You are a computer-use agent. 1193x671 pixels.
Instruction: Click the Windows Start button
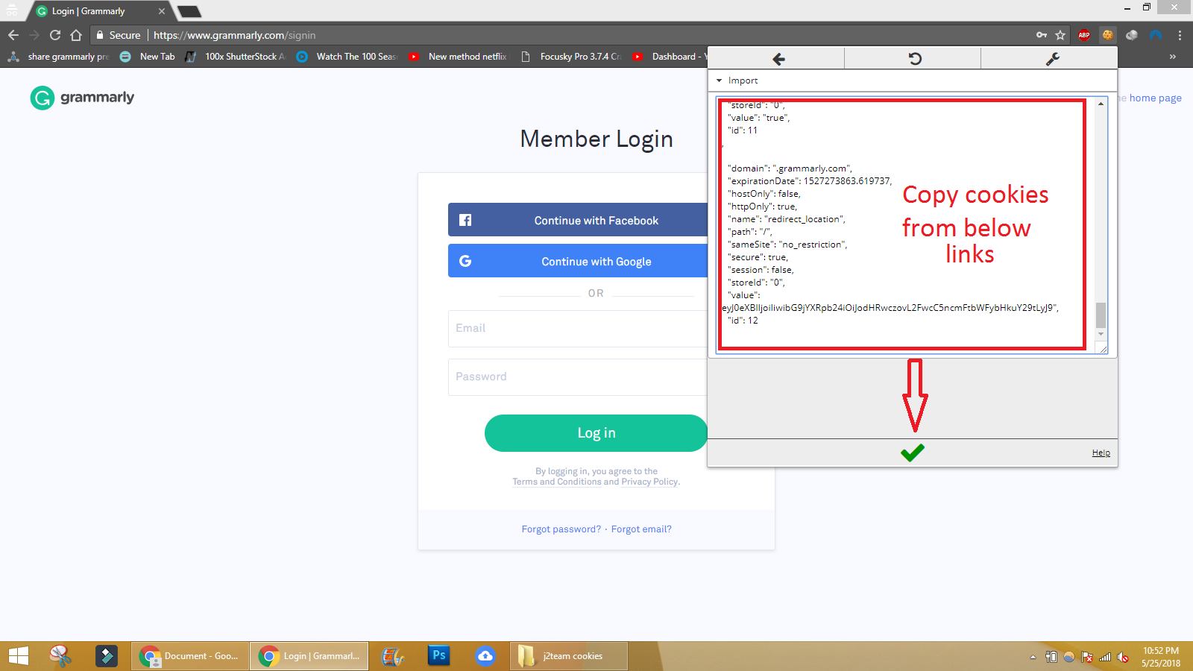(19, 656)
